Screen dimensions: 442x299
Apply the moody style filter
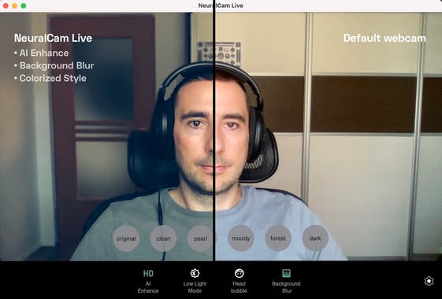coord(241,238)
